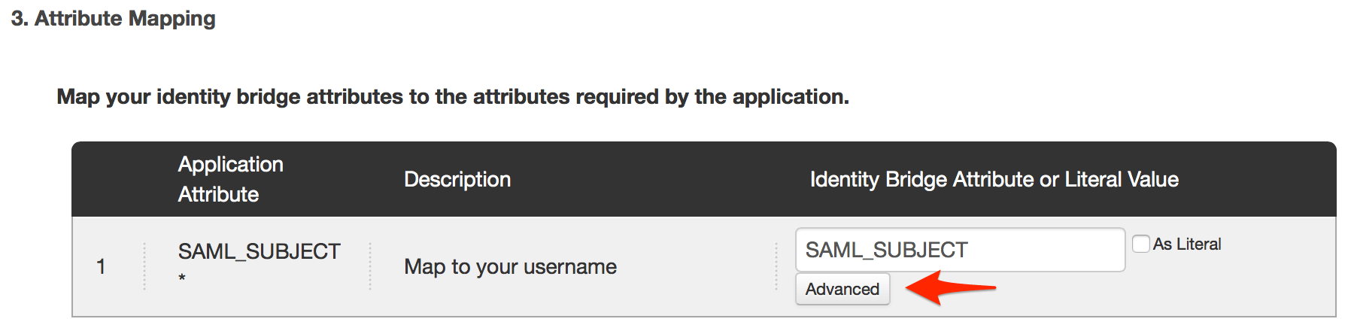The width and height of the screenshot is (1351, 328).
Task: Click the dotted divider before Description column
Action: [x=370, y=266]
